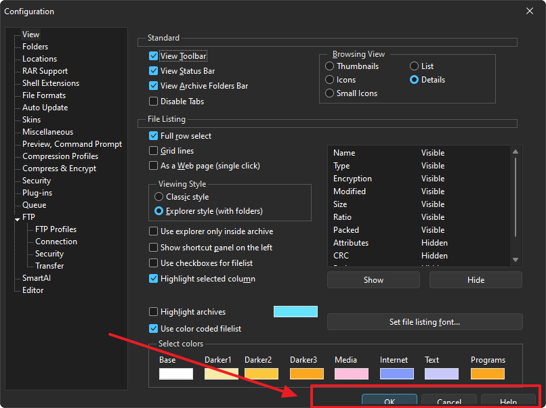The image size is (546, 408).
Task: Select the Details browsing view
Action: (x=414, y=80)
